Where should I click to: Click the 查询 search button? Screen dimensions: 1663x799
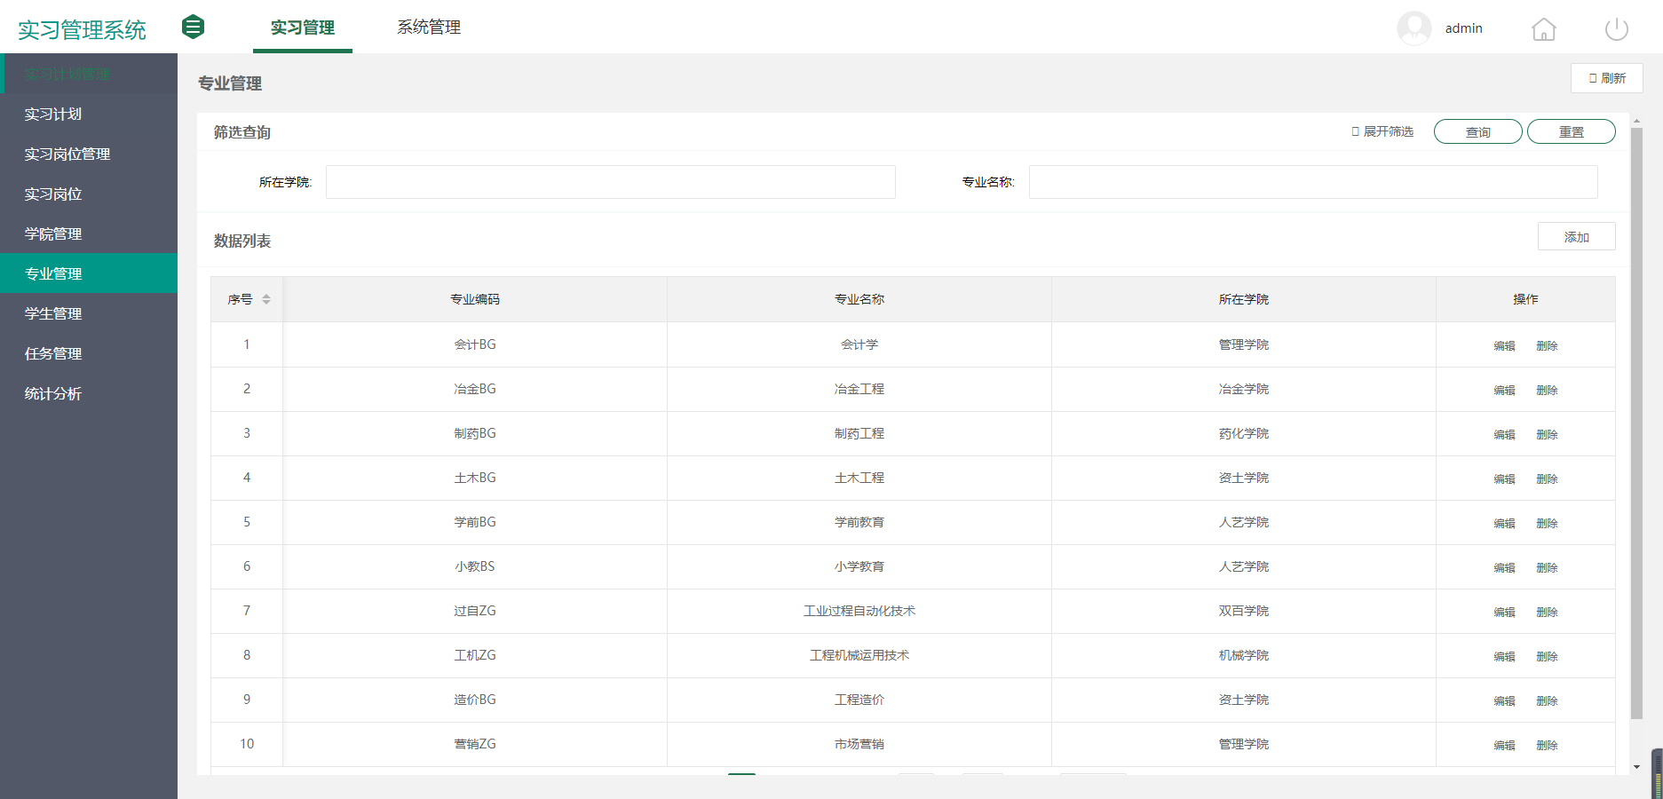click(x=1478, y=131)
